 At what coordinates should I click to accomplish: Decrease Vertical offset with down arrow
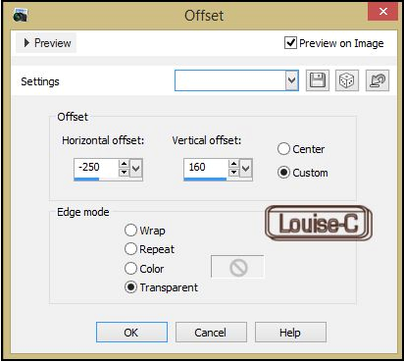coord(233,172)
